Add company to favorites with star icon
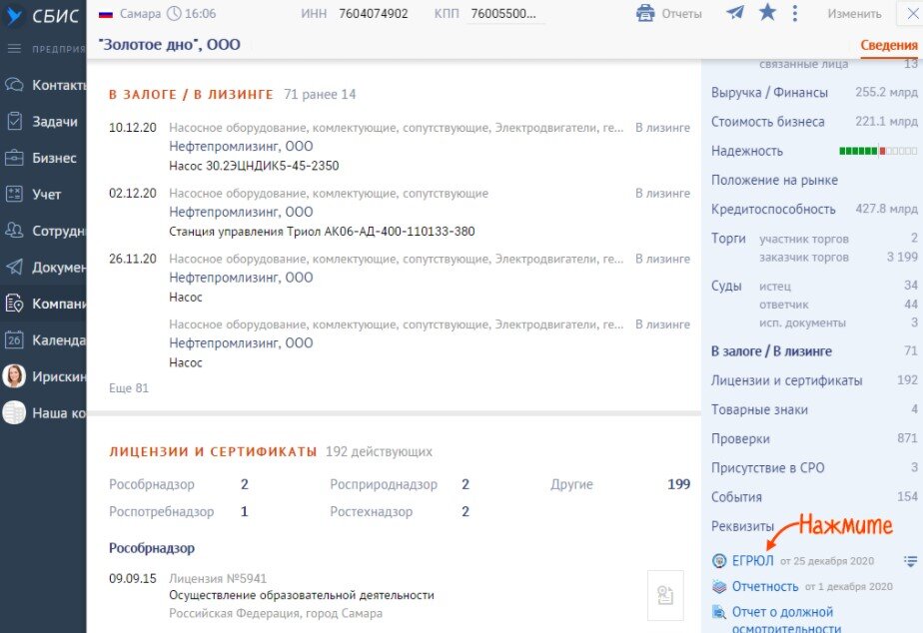 tap(767, 12)
